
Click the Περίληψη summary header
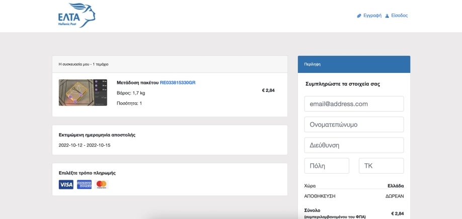[313, 64]
